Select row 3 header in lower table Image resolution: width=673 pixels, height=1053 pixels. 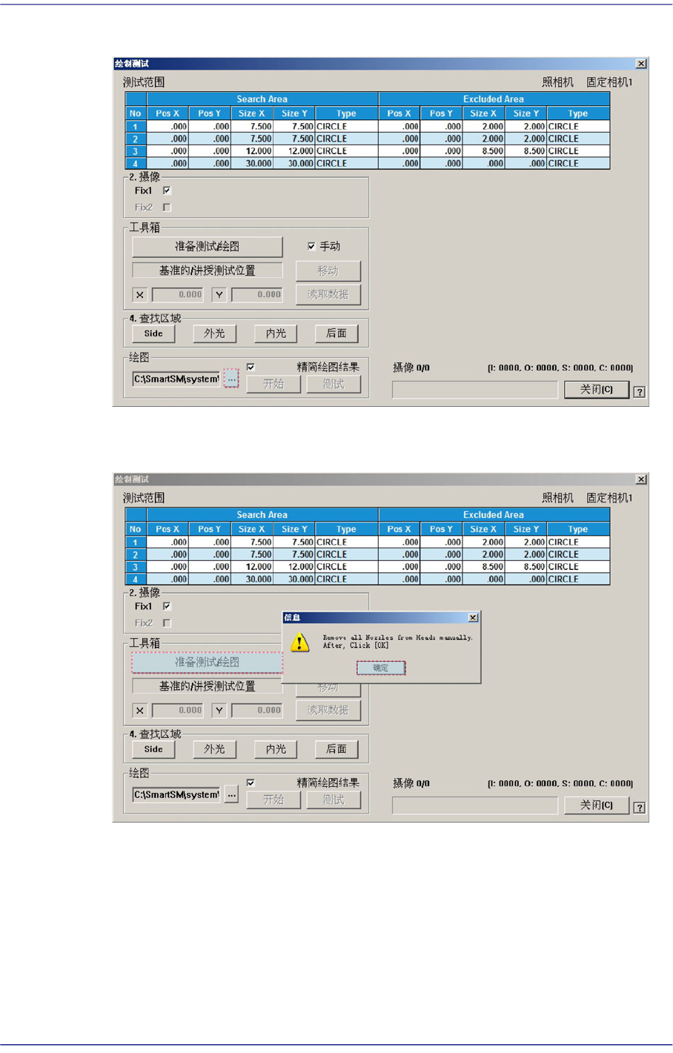pos(136,567)
